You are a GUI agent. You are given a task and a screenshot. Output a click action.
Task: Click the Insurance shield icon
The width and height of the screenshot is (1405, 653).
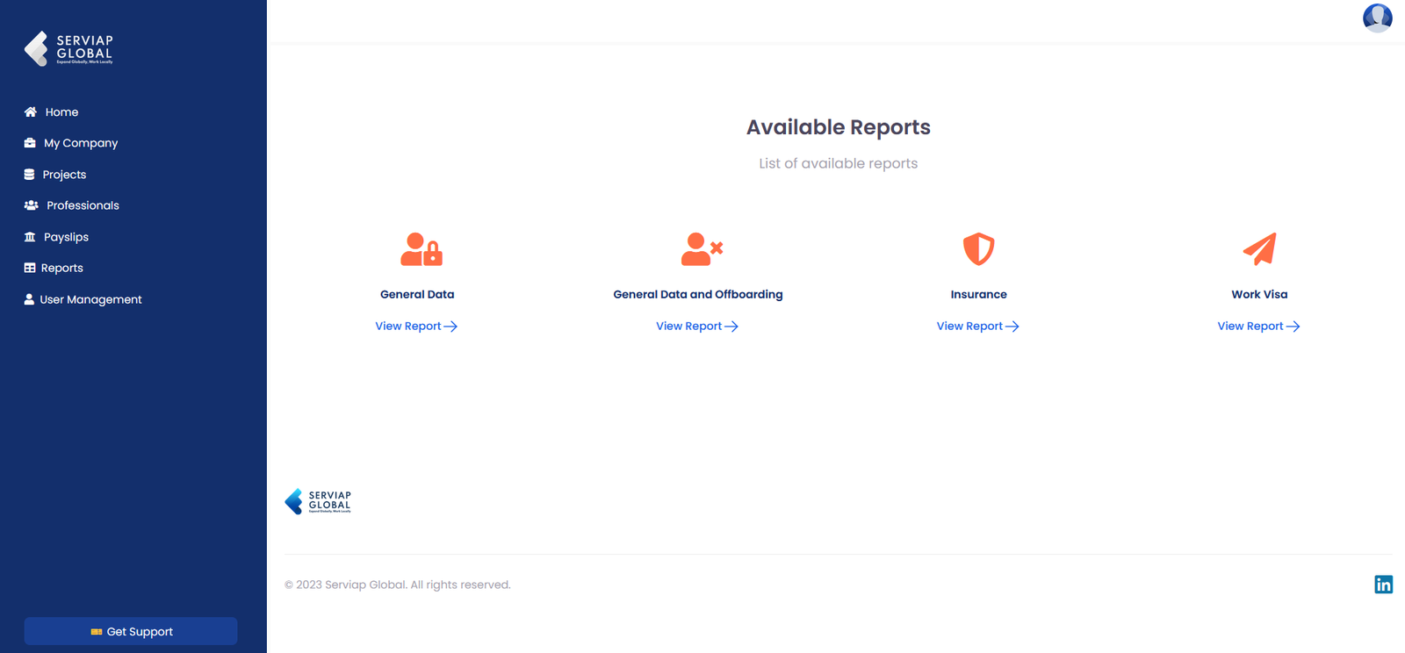pyautogui.click(x=978, y=249)
